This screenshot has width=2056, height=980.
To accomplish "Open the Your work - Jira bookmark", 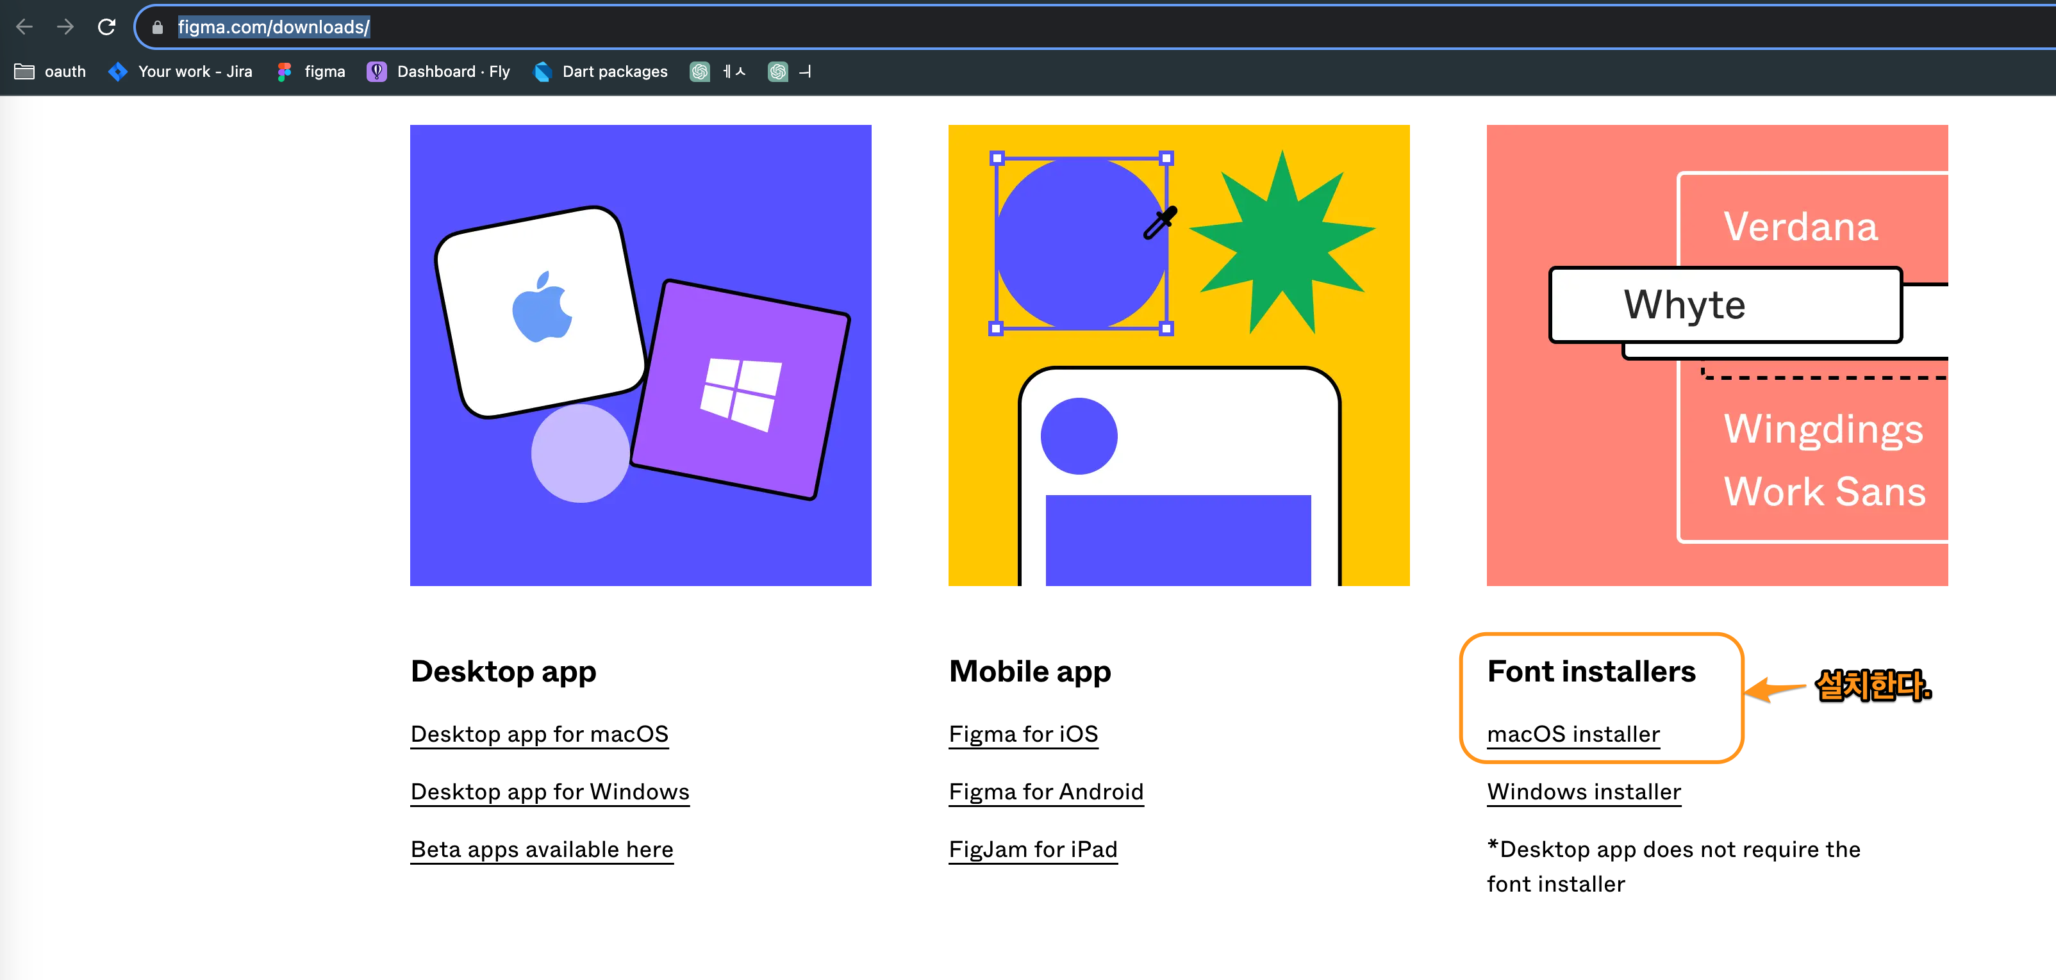I will click(x=180, y=72).
